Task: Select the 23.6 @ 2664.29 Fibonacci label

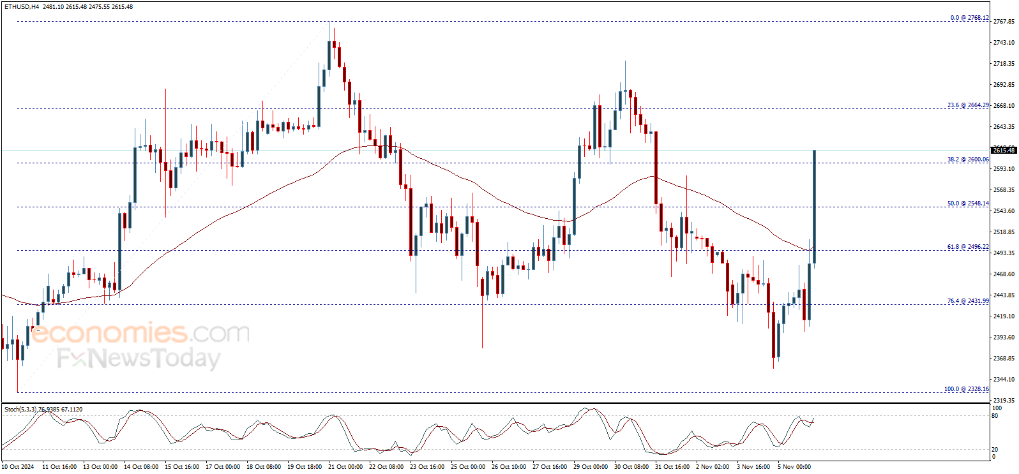Action: click(968, 105)
